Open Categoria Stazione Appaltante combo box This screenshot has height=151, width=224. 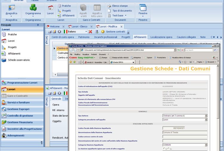(206, 145)
